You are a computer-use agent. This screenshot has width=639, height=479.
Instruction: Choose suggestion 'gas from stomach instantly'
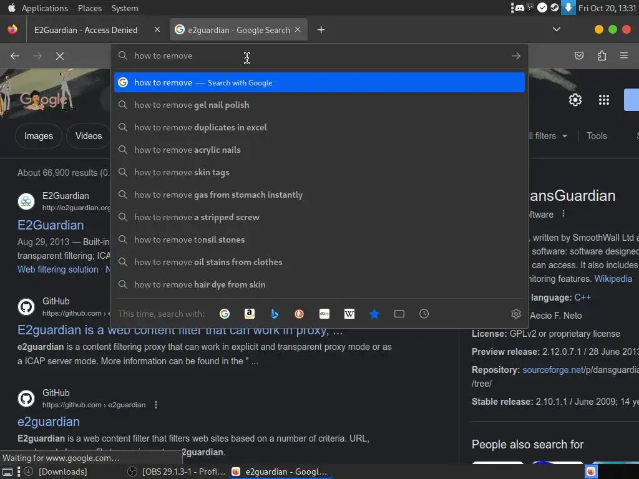(319, 195)
